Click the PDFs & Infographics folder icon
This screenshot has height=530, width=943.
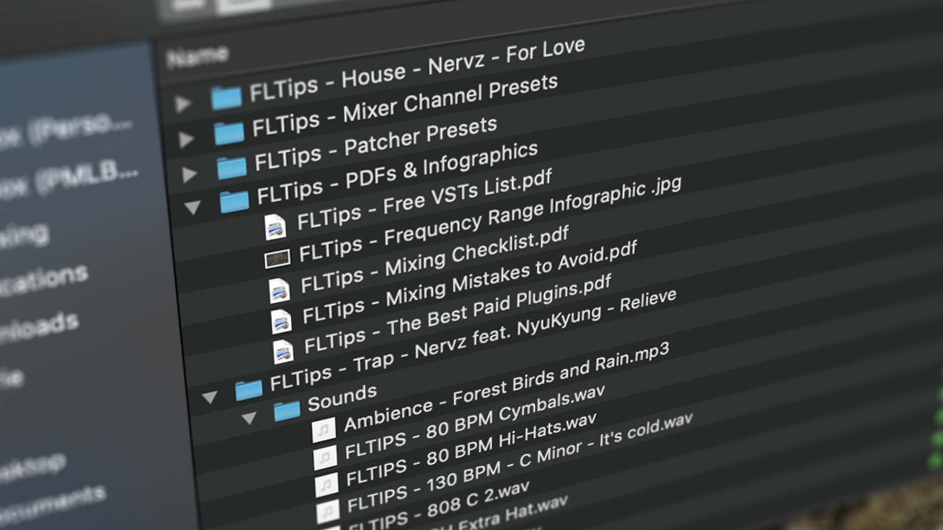[x=234, y=201]
